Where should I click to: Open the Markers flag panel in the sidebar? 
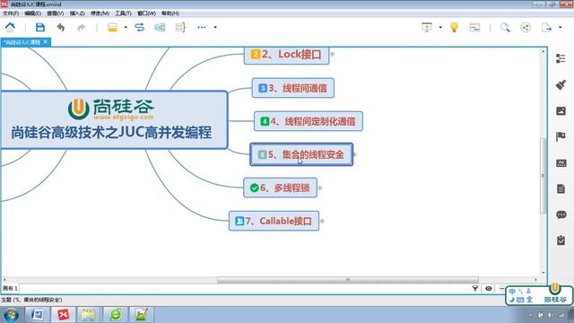tap(561, 136)
